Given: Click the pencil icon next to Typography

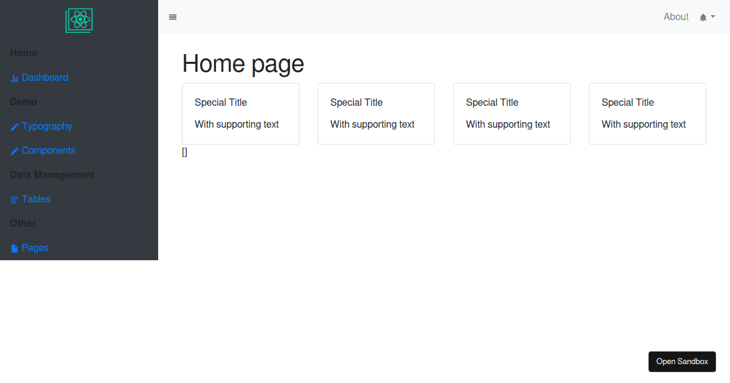Looking at the screenshot, I should [13, 126].
